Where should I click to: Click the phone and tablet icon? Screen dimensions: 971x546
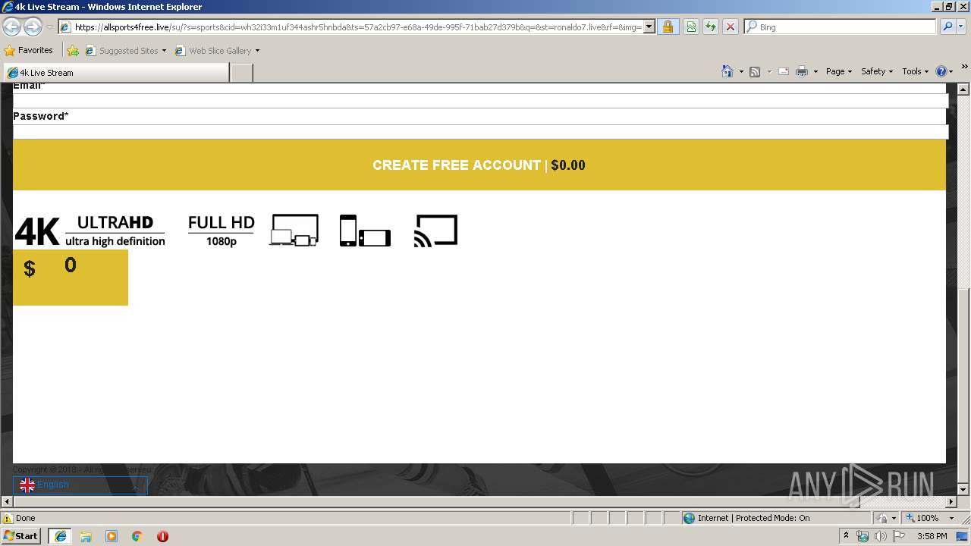click(365, 231)
